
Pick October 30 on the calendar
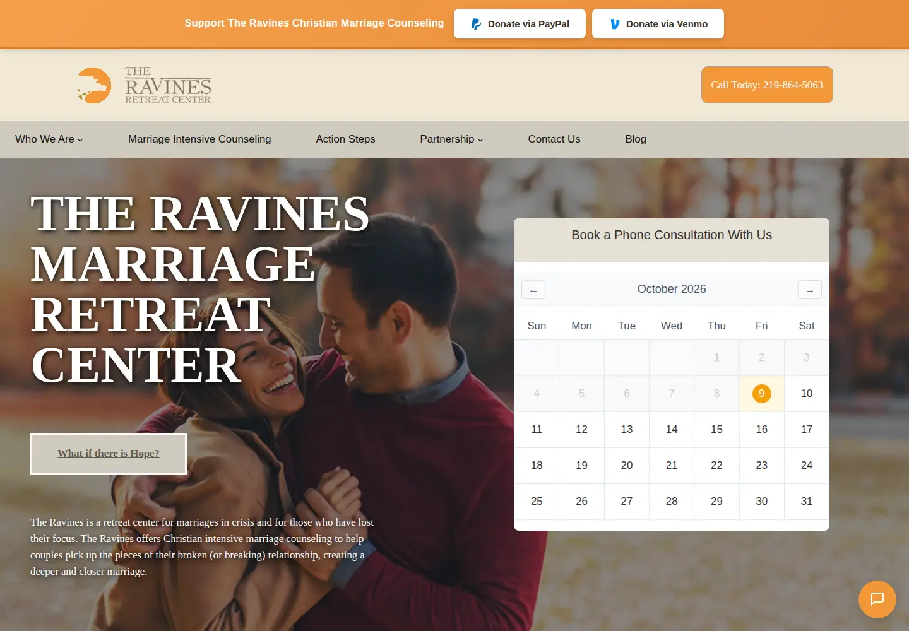click(x=762, y=502)
